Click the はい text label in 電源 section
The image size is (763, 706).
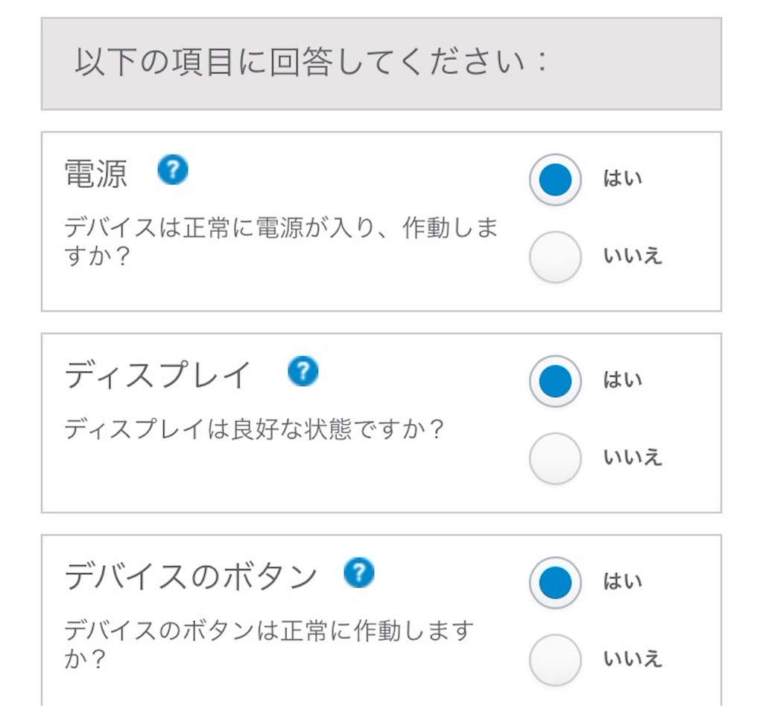tap(623, 178)
